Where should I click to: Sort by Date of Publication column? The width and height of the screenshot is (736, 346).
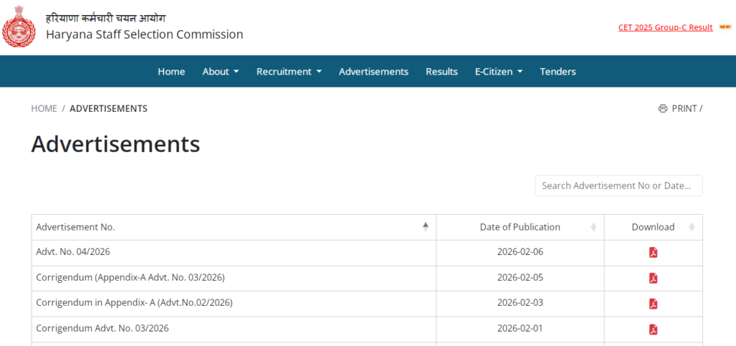pos(593,227)
